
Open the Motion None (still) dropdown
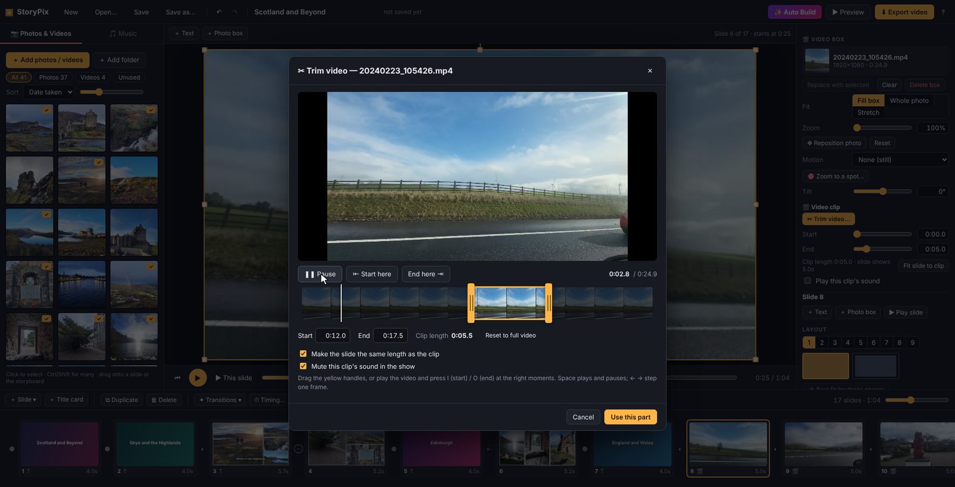coord(901,159)
